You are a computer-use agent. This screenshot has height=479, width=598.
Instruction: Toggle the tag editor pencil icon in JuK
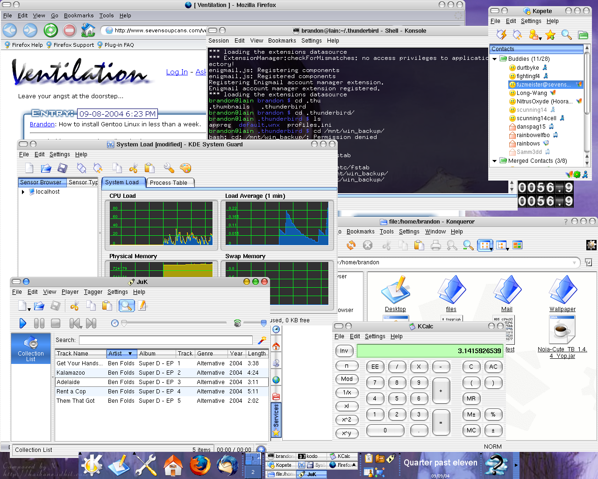(x=142, y=306)
